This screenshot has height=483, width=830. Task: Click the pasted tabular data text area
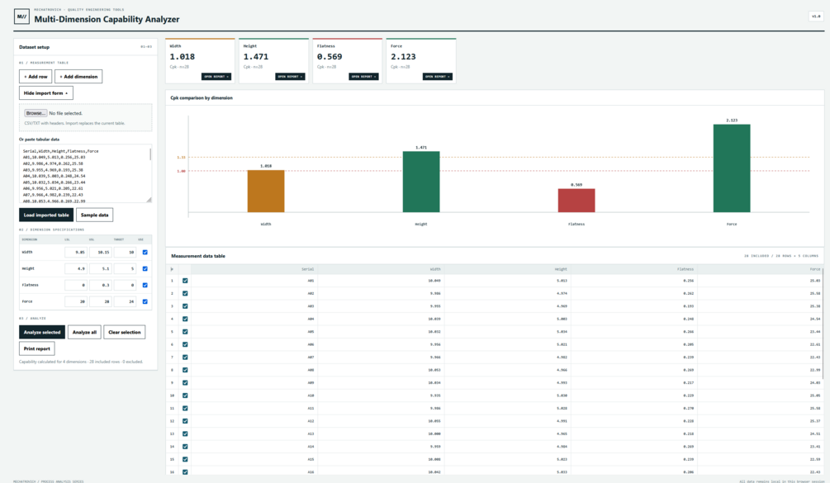pos(85,173)
